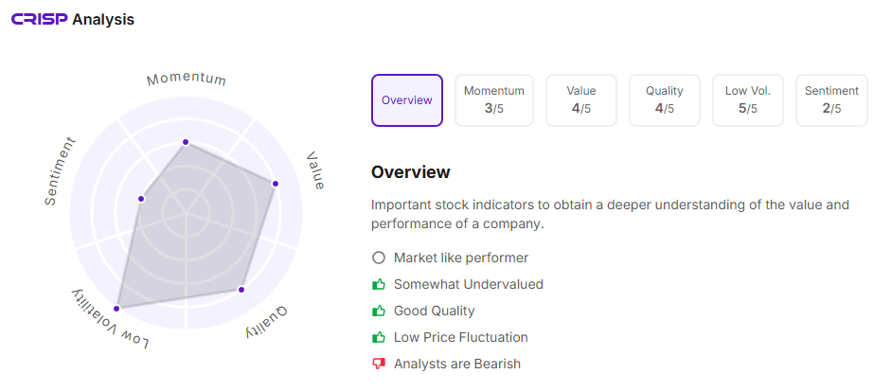Click the red thumbs-down icon for Analysts
This screenshot has width=892, height=392.
(379, 364)
